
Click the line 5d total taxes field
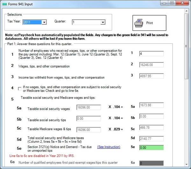coord(151,139)
